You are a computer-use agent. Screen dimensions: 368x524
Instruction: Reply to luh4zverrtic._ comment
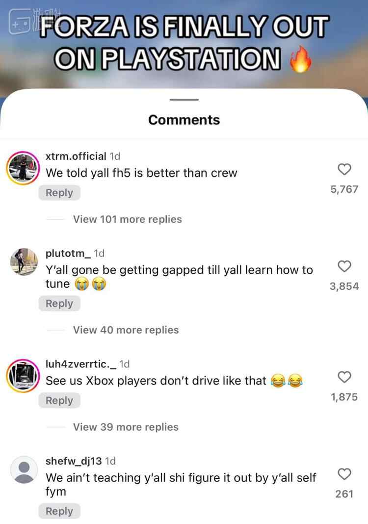coord(59,400)
